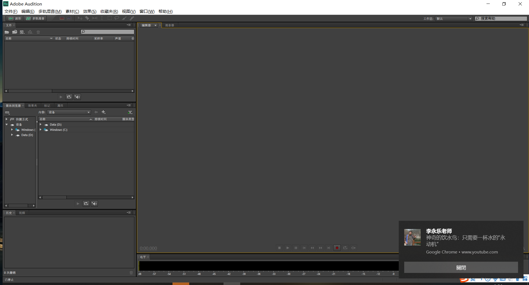This screenshot has width=529, height=285.
Task: Click the import file icon in Files panel
Action: coord(15,32)
